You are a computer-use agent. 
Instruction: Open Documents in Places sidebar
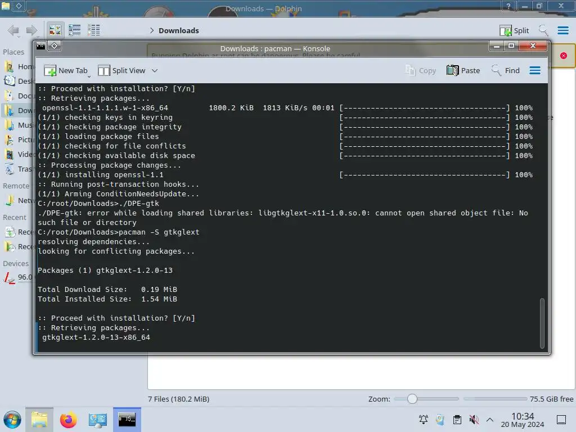pos(19,96)
